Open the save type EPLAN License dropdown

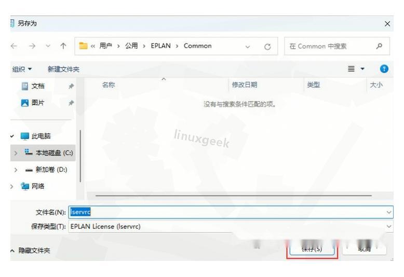[x=389, y=226]
